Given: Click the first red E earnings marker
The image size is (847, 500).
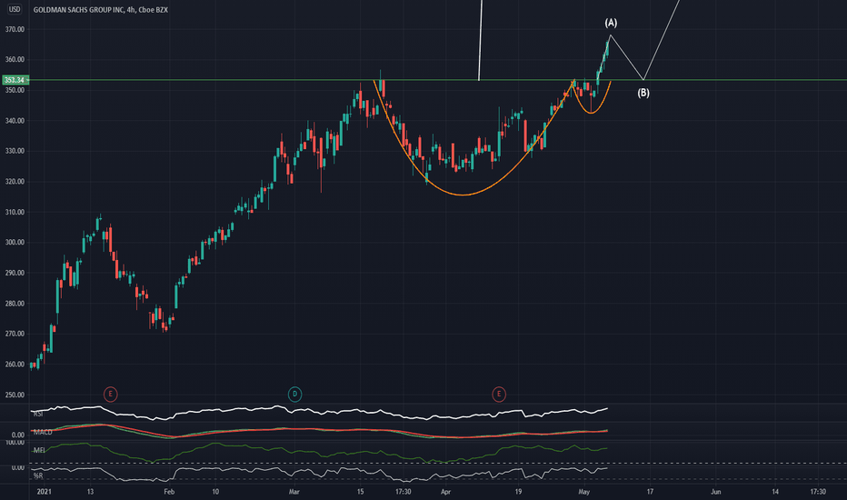Looking at the screenshot, I should point(110,394).
